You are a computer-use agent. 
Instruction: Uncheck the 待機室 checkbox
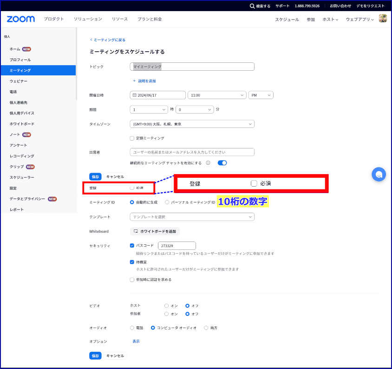pyautogui.click(x=132, y=262)
